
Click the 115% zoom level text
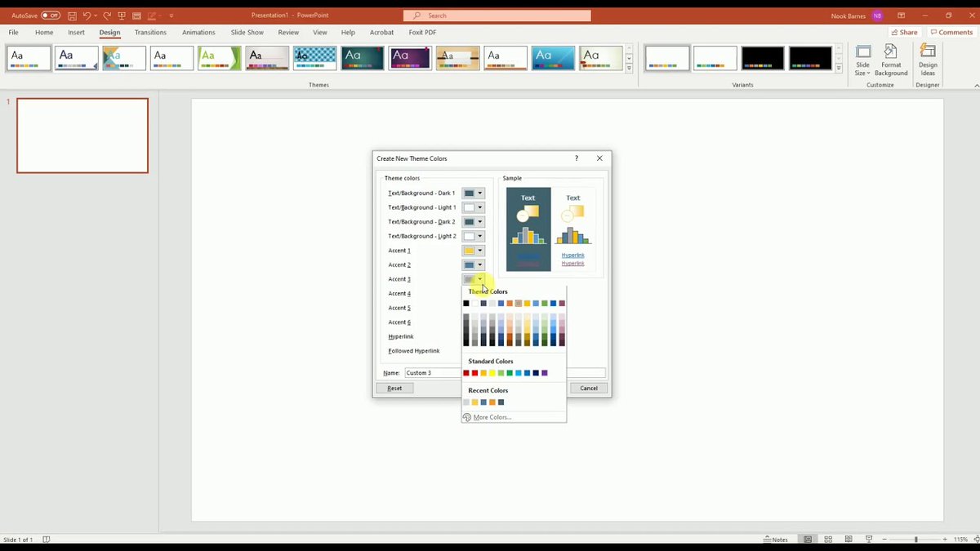click(960, 540)
